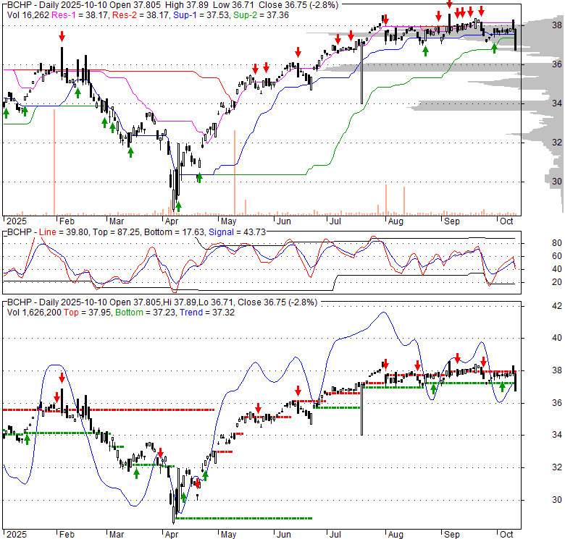Click the red down arrow above the late-January peak in the top chart
565x539 pixels.
click(x=62, y=35)
